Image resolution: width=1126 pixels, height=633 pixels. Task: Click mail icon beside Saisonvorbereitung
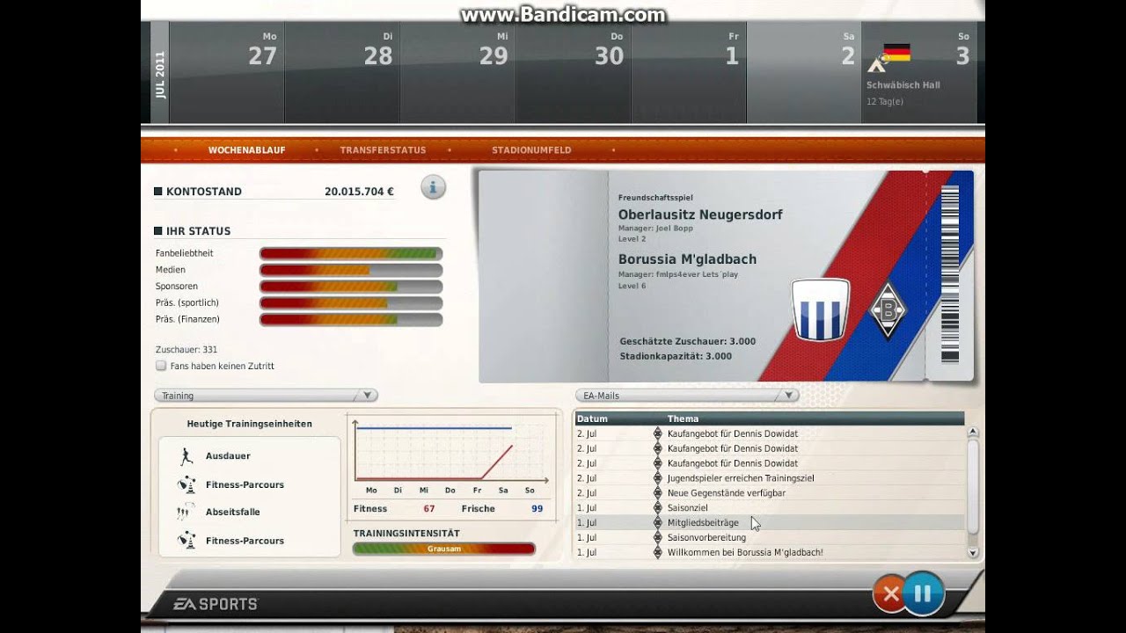click(657, 538)
